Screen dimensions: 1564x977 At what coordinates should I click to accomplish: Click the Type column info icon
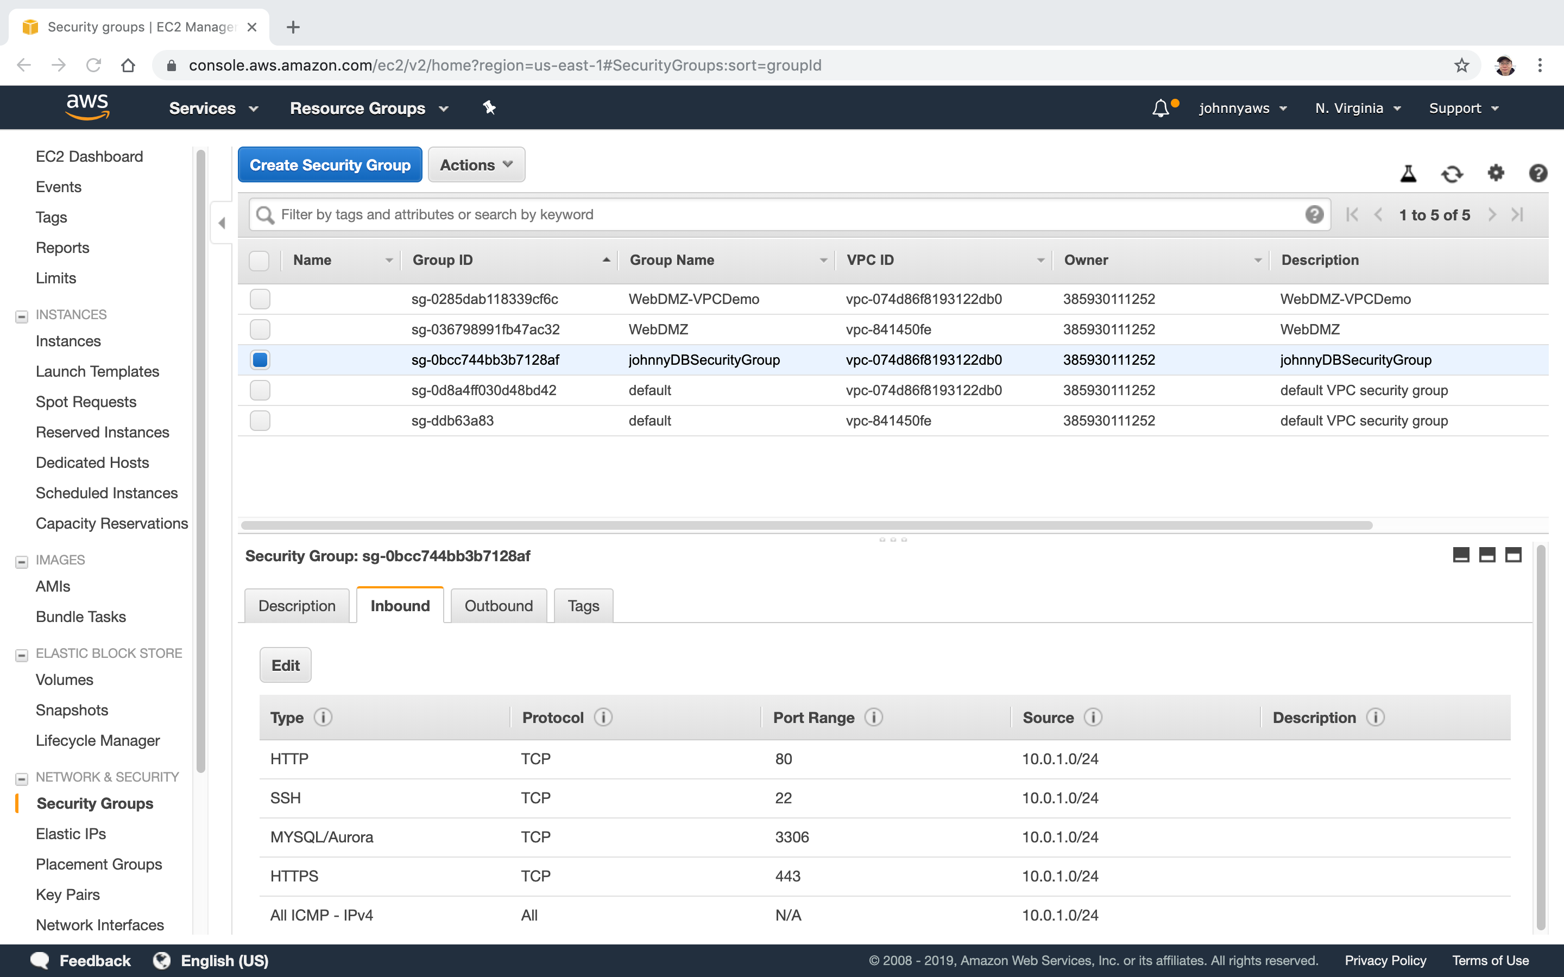click(x=323, y=717)
